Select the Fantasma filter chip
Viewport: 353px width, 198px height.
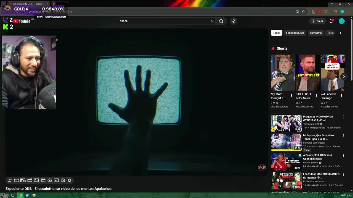316,33
